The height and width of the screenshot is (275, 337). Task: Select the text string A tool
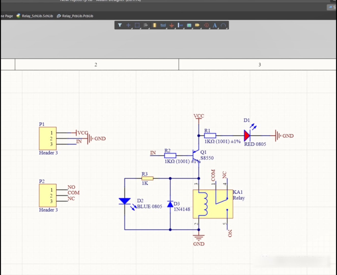pyautogui.click(x=215, y=25)
